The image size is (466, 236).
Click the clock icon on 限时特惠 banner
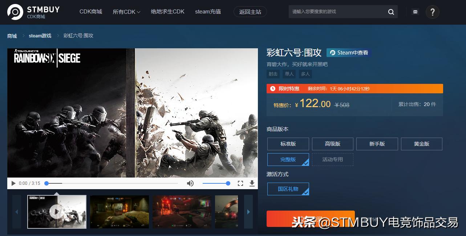272,88
